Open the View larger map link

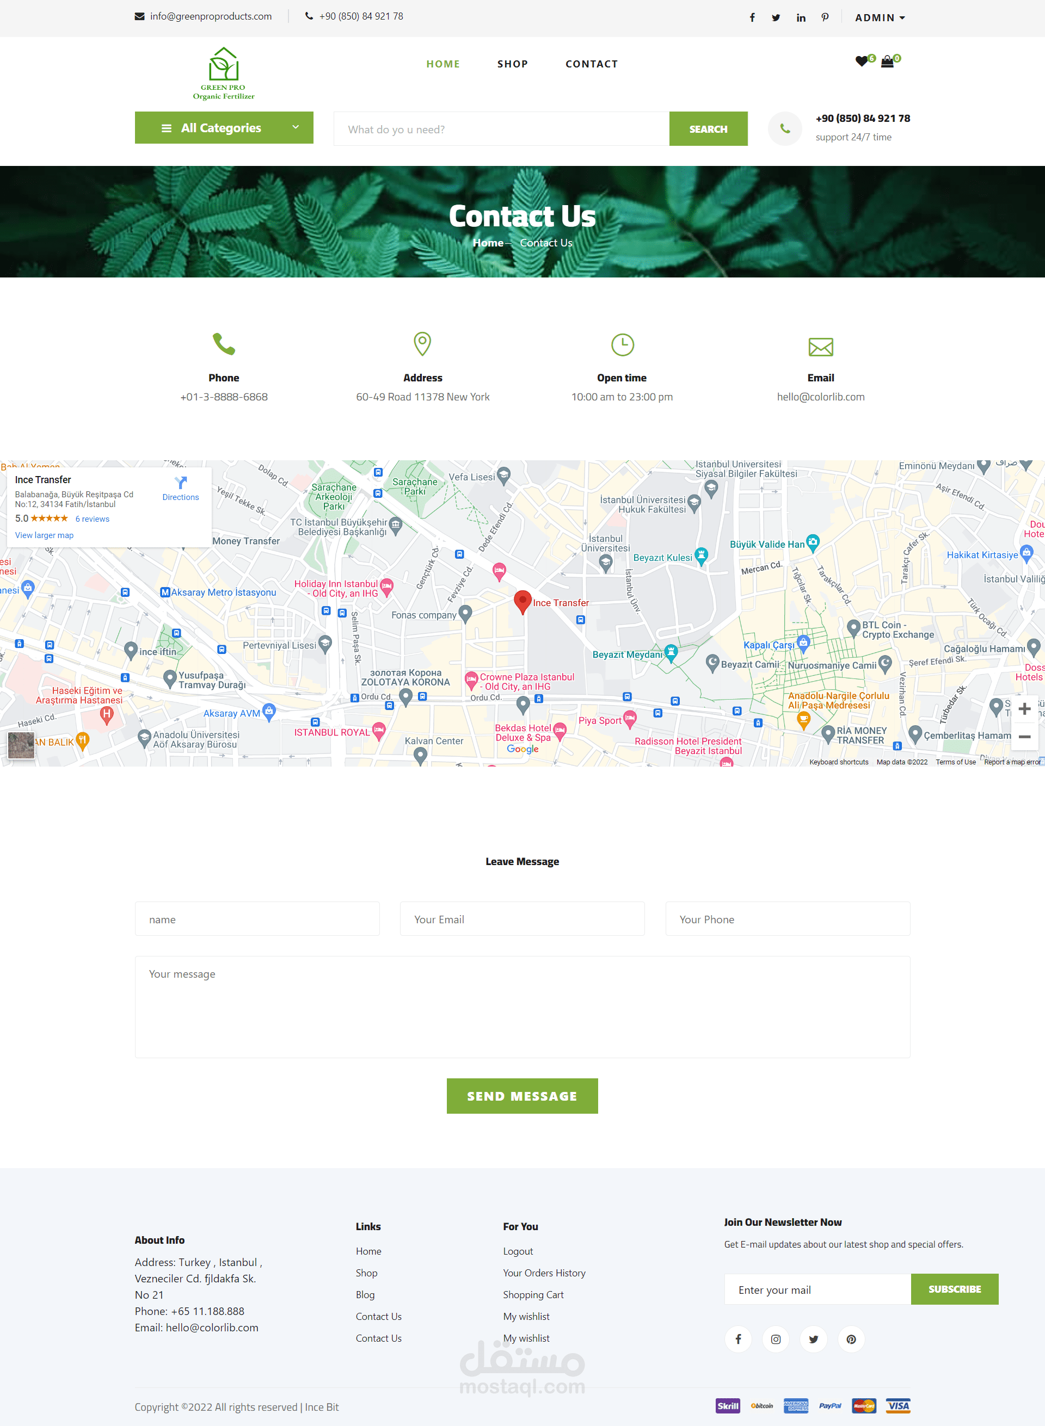click(44, 535)
